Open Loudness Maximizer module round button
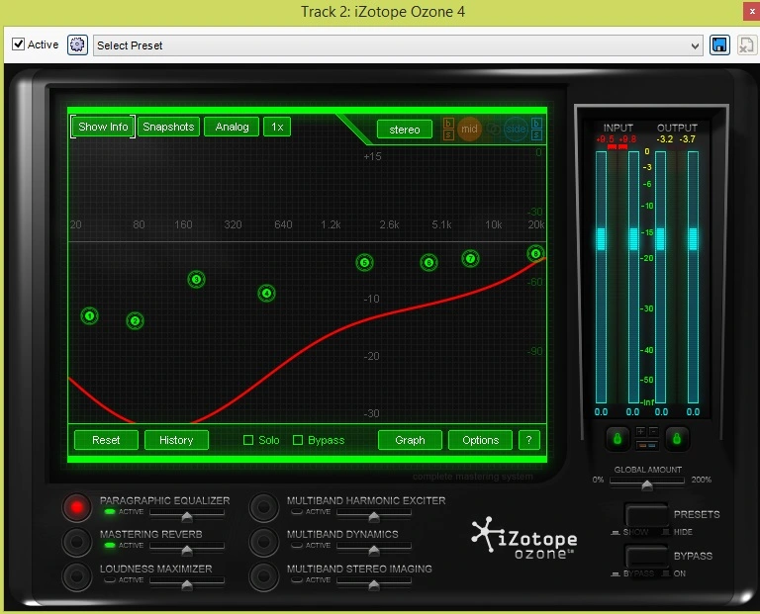 click(76, 575)
